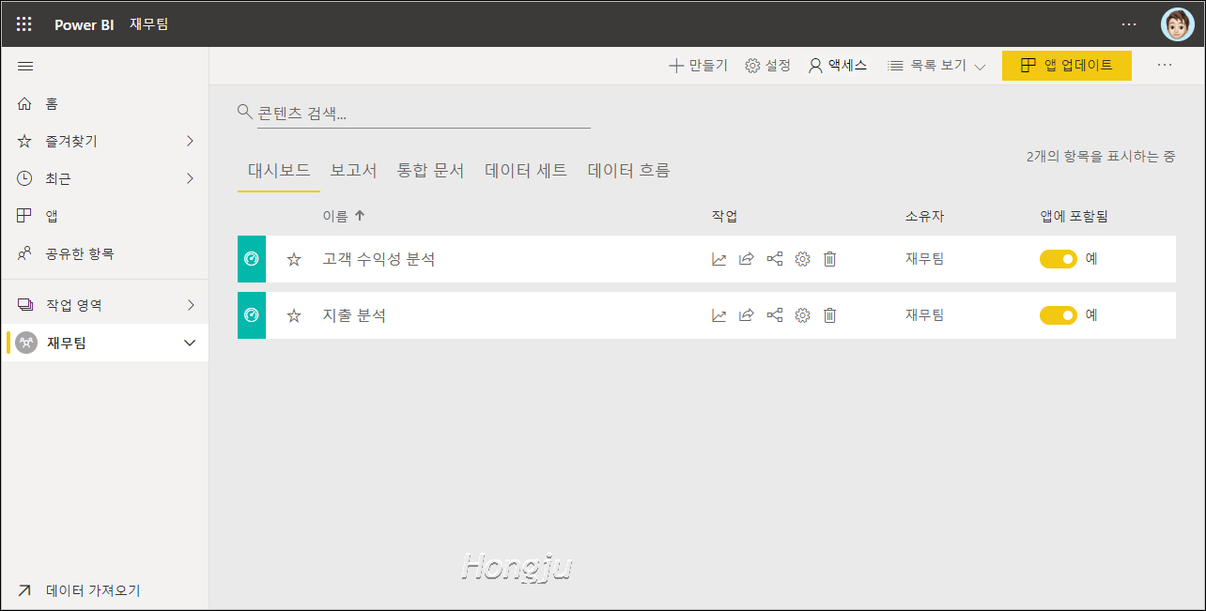
Task: Toggle 앱에 포함됨 for 지출 분석
Action: click(1059, 315)
